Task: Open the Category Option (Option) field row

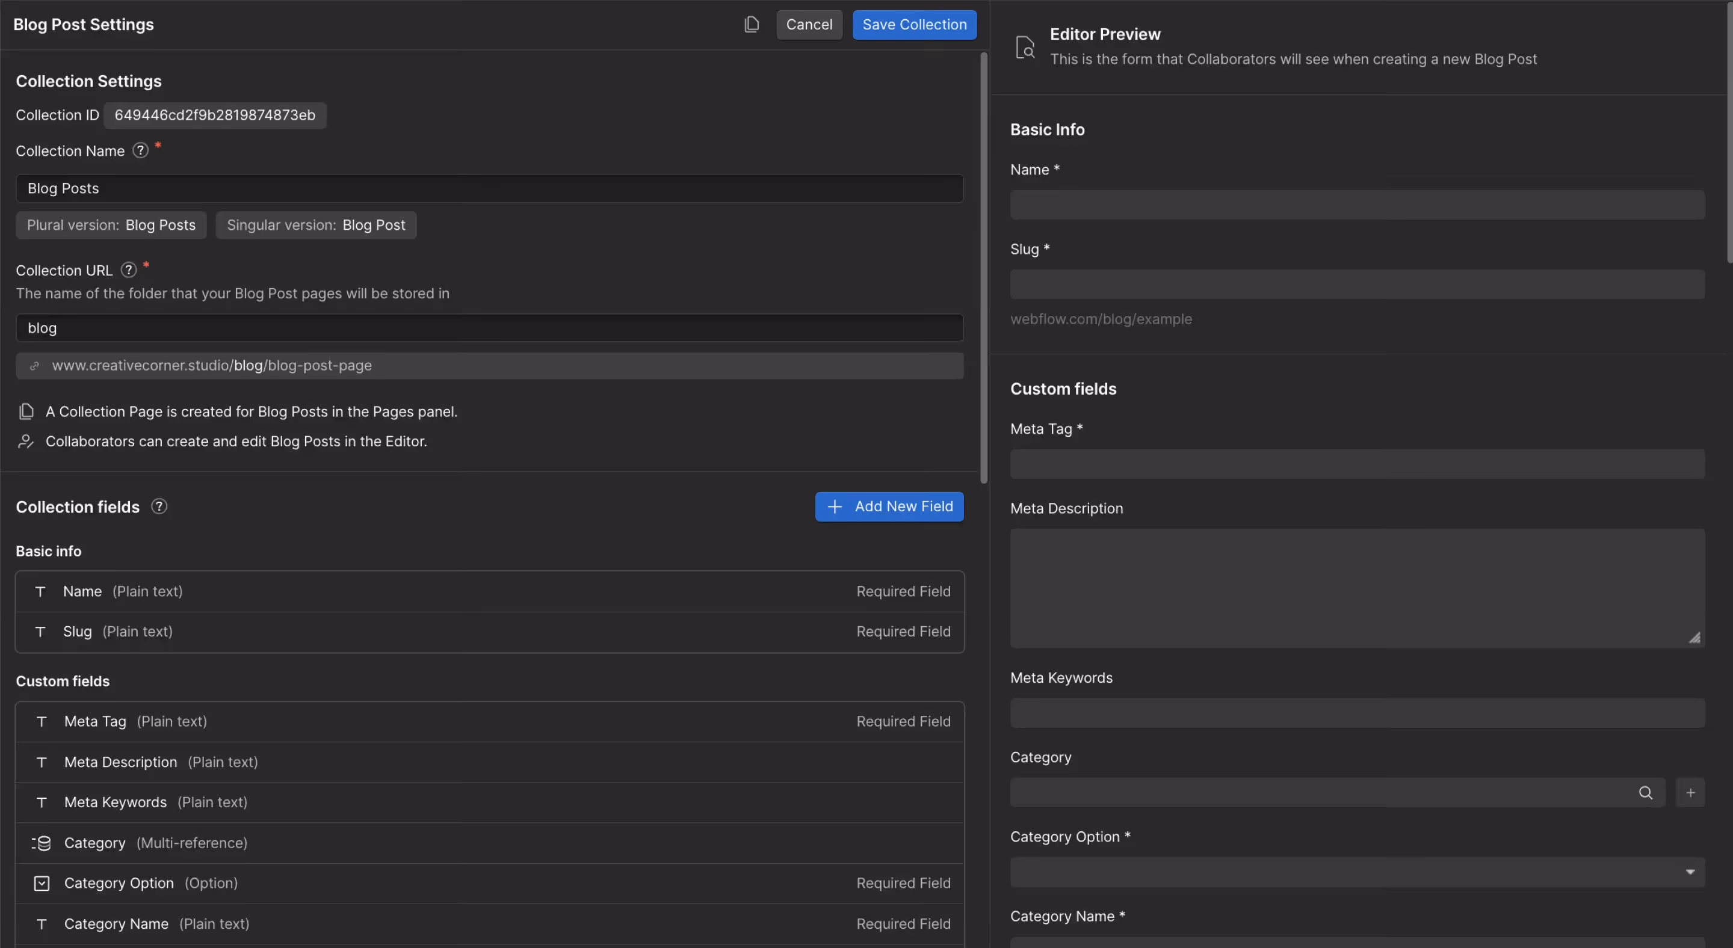Action: 489,883
